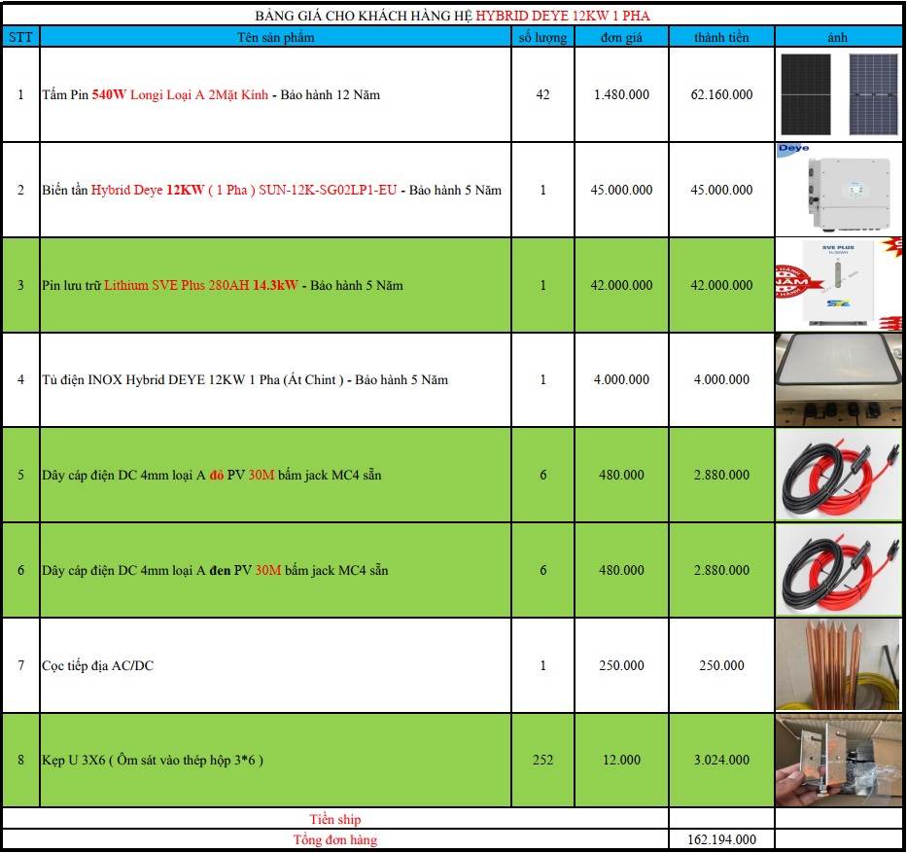Image resolution: width=907 pixels, height=853 pixels.
Task: Click the INOX electrical cabinet image
Action: [839, 379]
